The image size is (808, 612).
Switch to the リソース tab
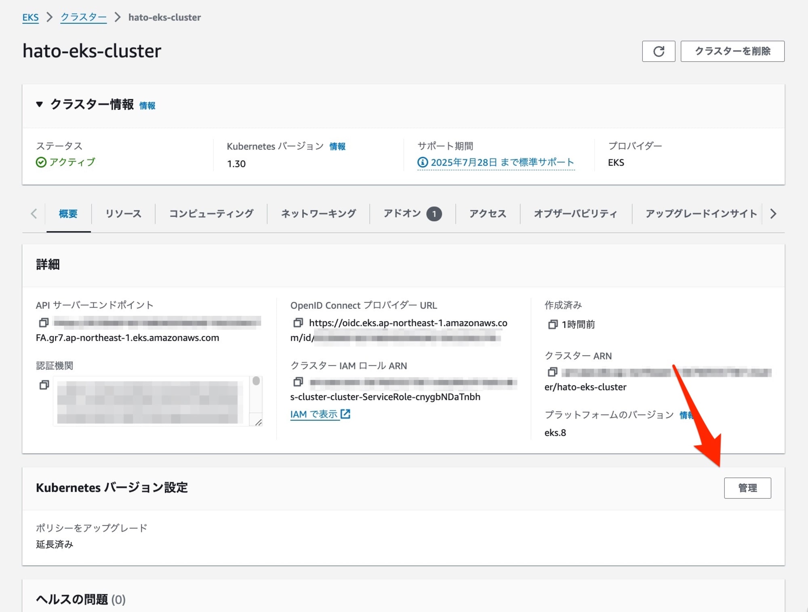pyautogui.click(x=123, y=214)
